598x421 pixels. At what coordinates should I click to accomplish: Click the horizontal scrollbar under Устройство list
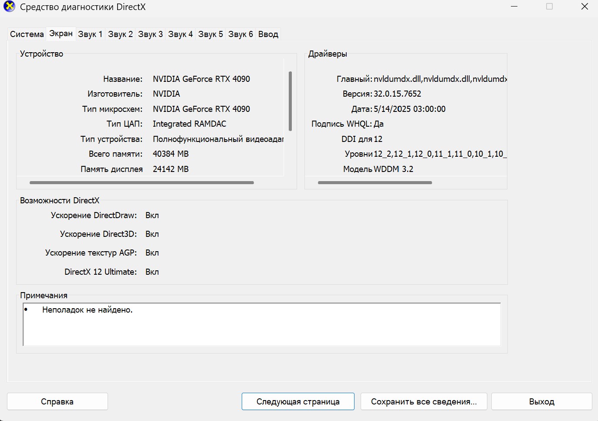[142, 182]
